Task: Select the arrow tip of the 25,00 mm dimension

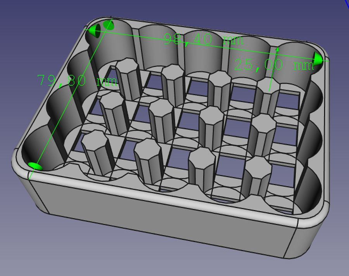Action: tap(278, 49)
